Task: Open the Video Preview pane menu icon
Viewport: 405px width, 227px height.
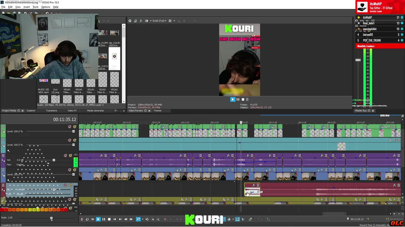Action: [x=247, y=99]
